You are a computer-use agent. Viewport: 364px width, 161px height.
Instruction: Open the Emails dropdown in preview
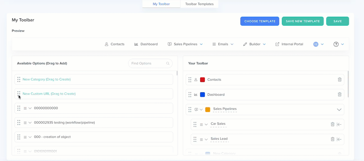pyautogui.click(x=232, y=44)
